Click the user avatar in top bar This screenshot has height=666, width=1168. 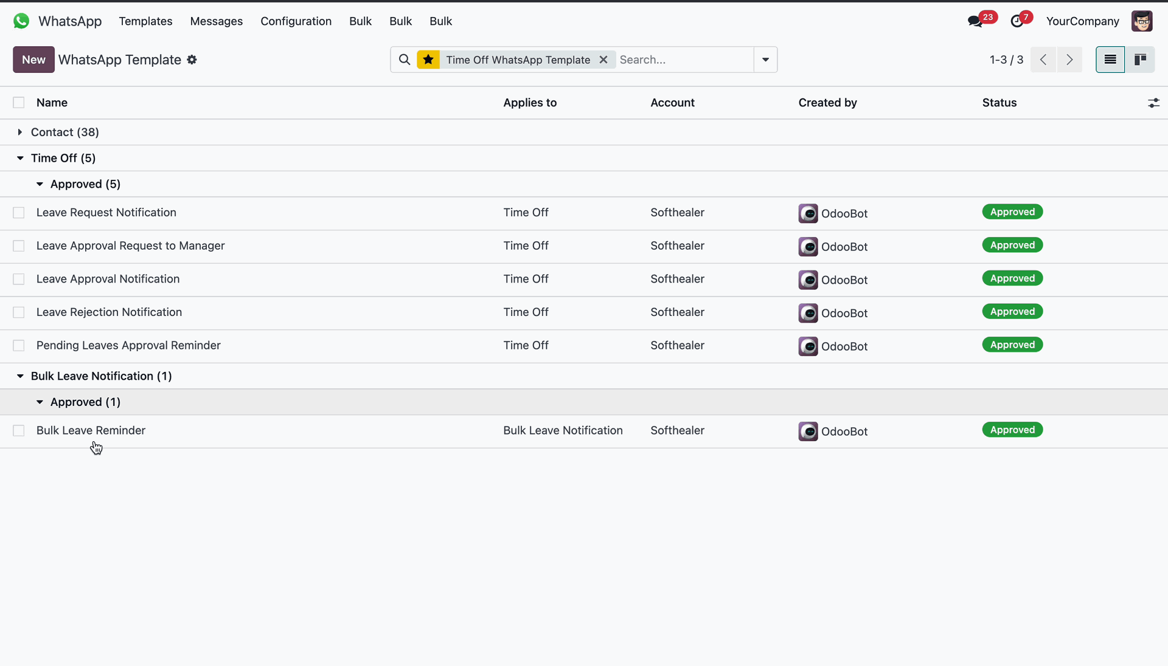[1141, 21]
